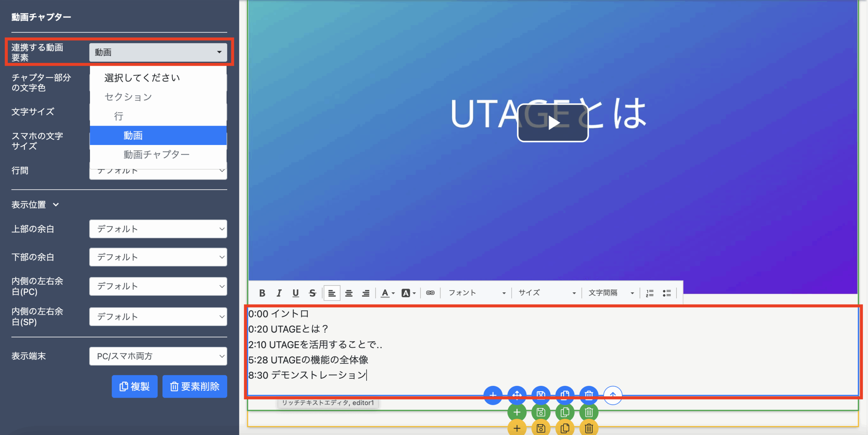Select セクション in the dropdown list
This screenshot has height=435, width=868.
click(x=158, y=97)
